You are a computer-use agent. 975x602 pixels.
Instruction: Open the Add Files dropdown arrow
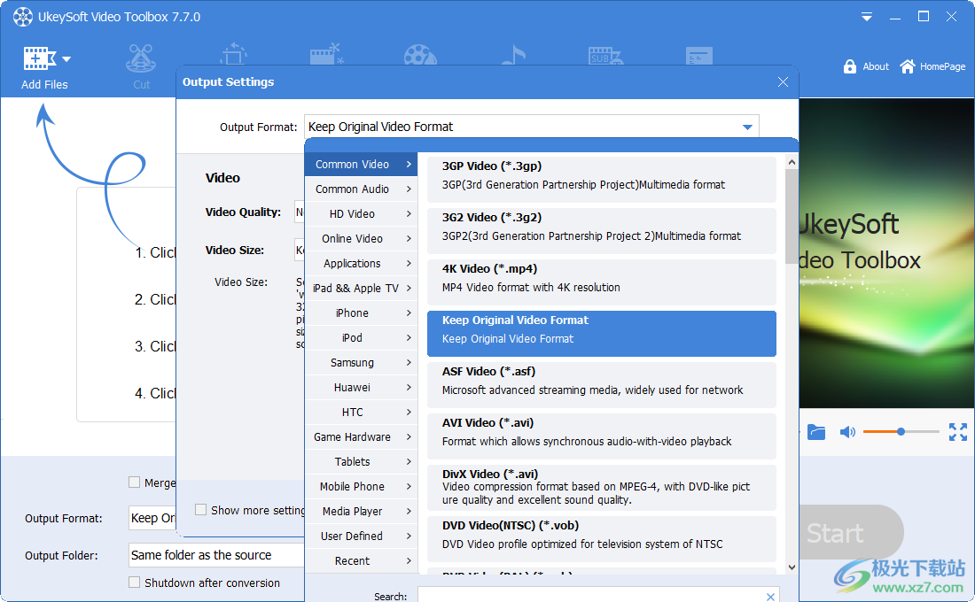tap(66, 59)
